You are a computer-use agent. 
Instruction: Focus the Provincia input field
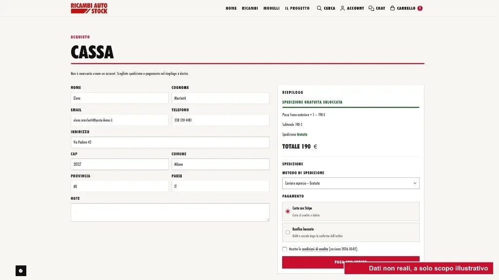[119, 186]
